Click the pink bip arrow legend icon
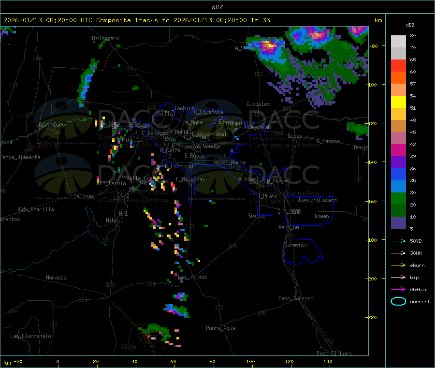Image resolution: width=435 pixels, height=368 pixels. pos(398,277)
